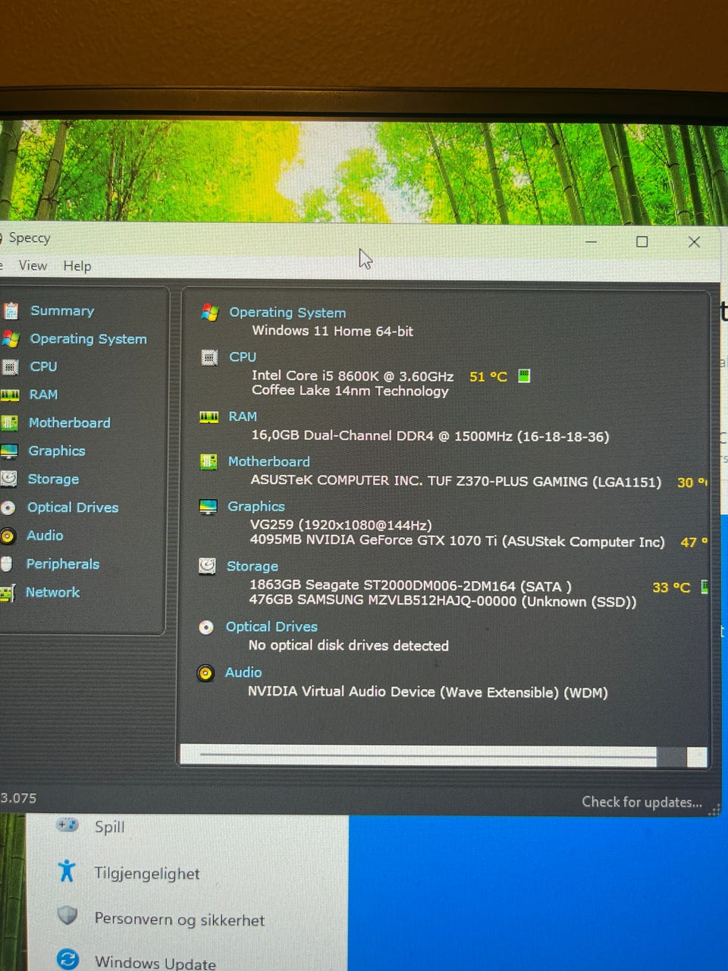Click the Graphics monitor icon in sidebar
Screen dimensions: 728x971
pos(9,451)
